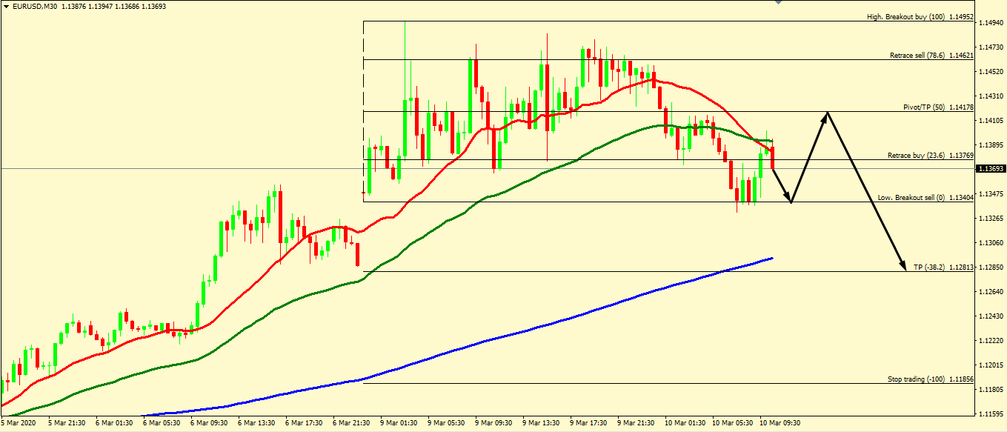Click the grey chart shift marker triangle

[778, 3]
